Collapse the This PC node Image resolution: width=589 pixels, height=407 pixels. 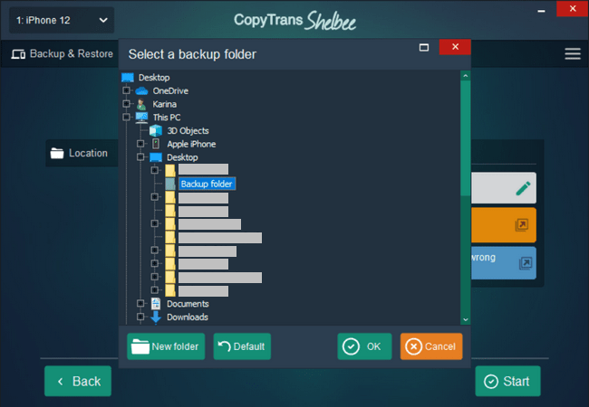(x=126, y=117)
